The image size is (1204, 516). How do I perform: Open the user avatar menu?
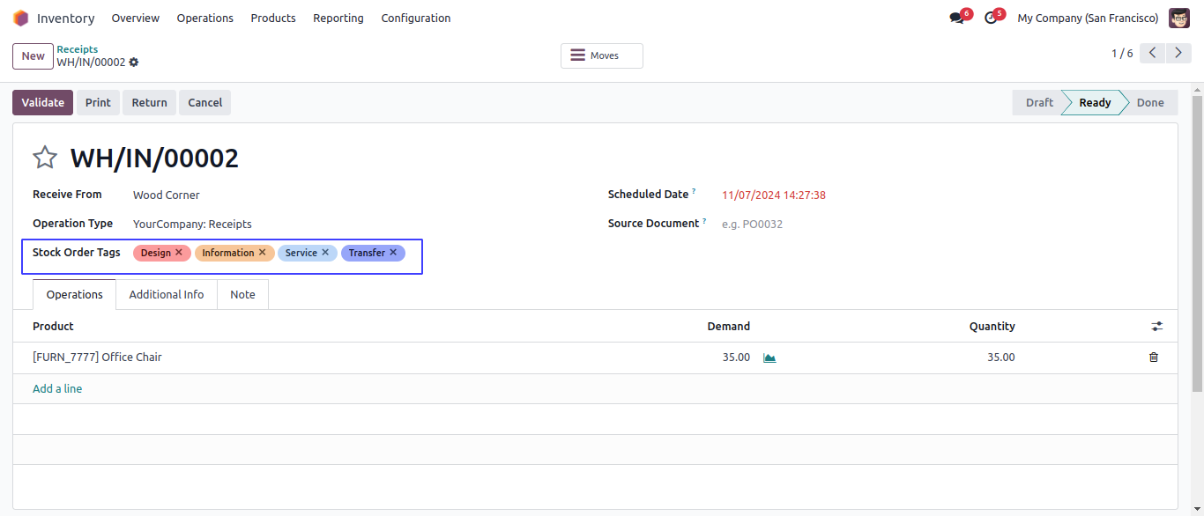point(1179,18)
